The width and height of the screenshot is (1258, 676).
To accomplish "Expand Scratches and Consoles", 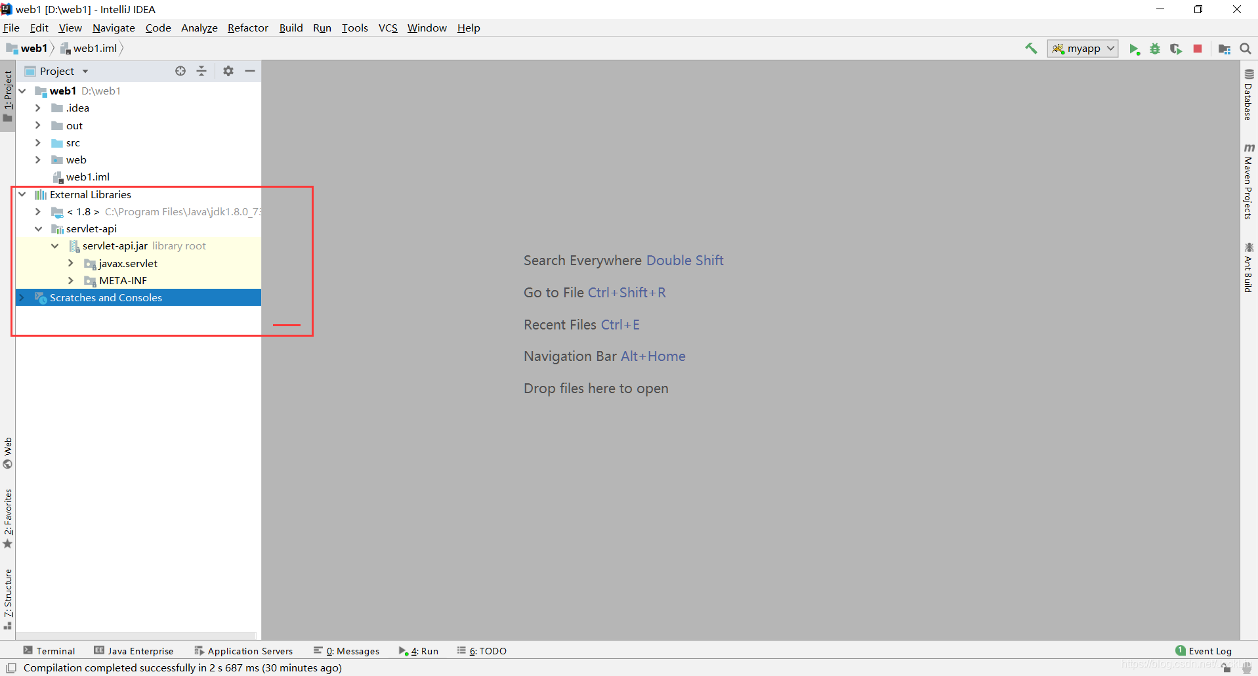I will [22, 297].
